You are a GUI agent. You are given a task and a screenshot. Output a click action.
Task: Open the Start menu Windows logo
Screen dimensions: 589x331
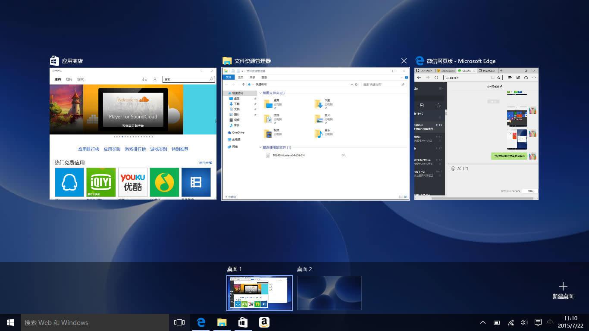click(x=10, y=322)
